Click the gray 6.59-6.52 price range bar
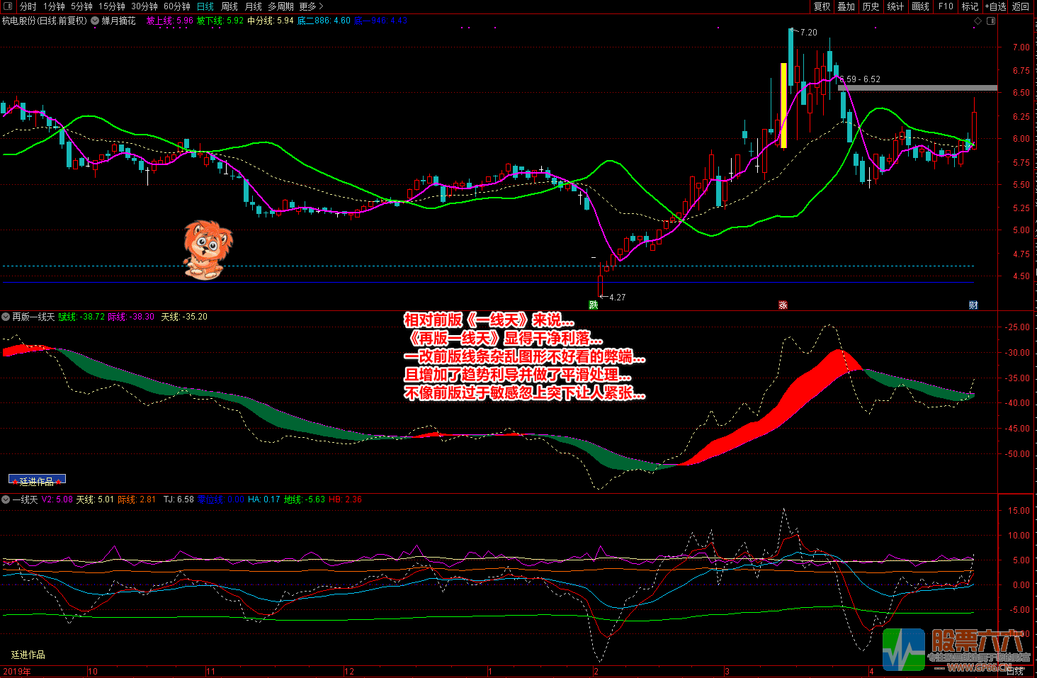The width and height of the screenshot is (1037, 678). (917, 89)
